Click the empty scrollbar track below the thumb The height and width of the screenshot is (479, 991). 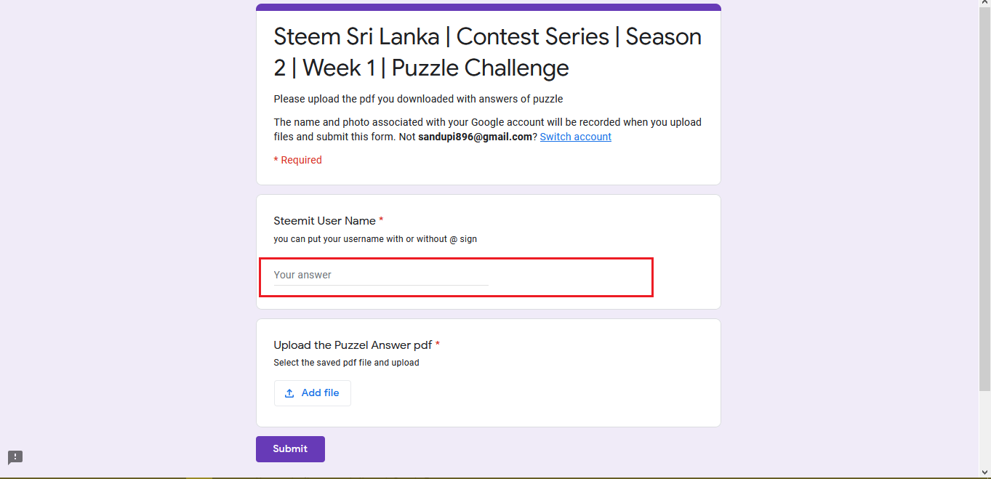984,429
